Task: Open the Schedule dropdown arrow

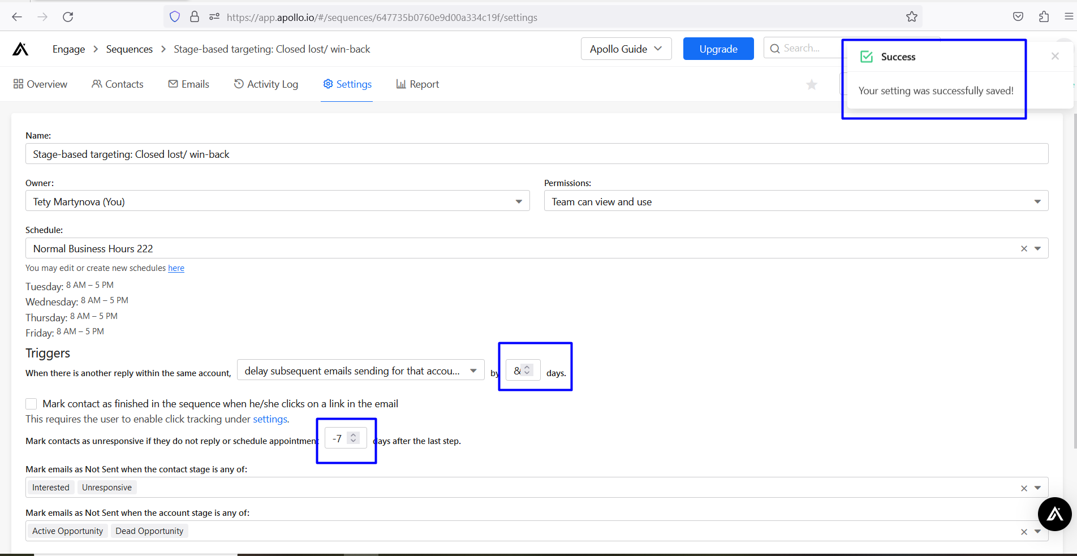Action: click(x=1037, y=249)
